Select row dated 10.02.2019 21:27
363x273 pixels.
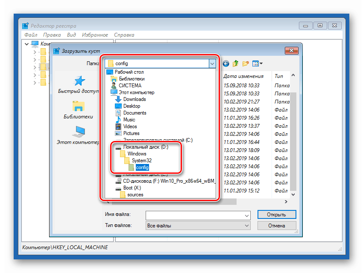[x=256, y=102]
